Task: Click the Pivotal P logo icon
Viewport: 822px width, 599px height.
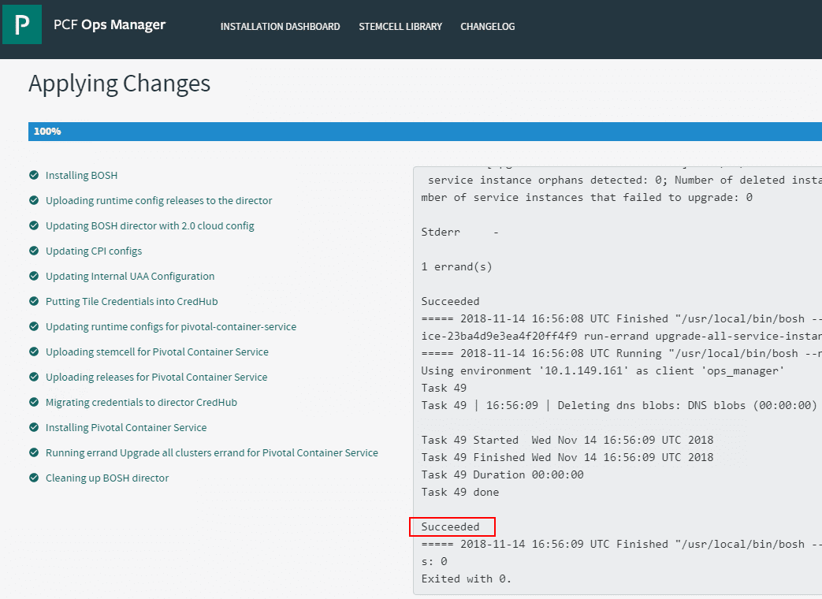Action: coord(22,24)
